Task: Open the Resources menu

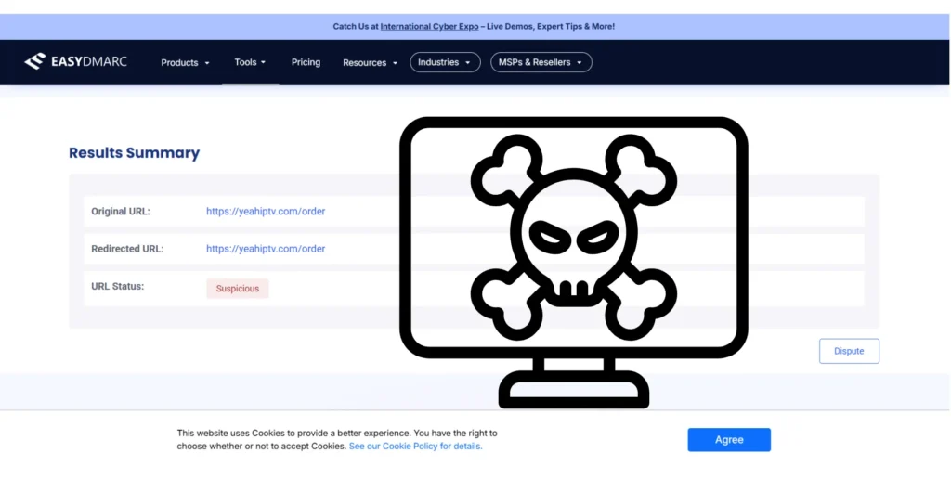Action: [364, 63]
